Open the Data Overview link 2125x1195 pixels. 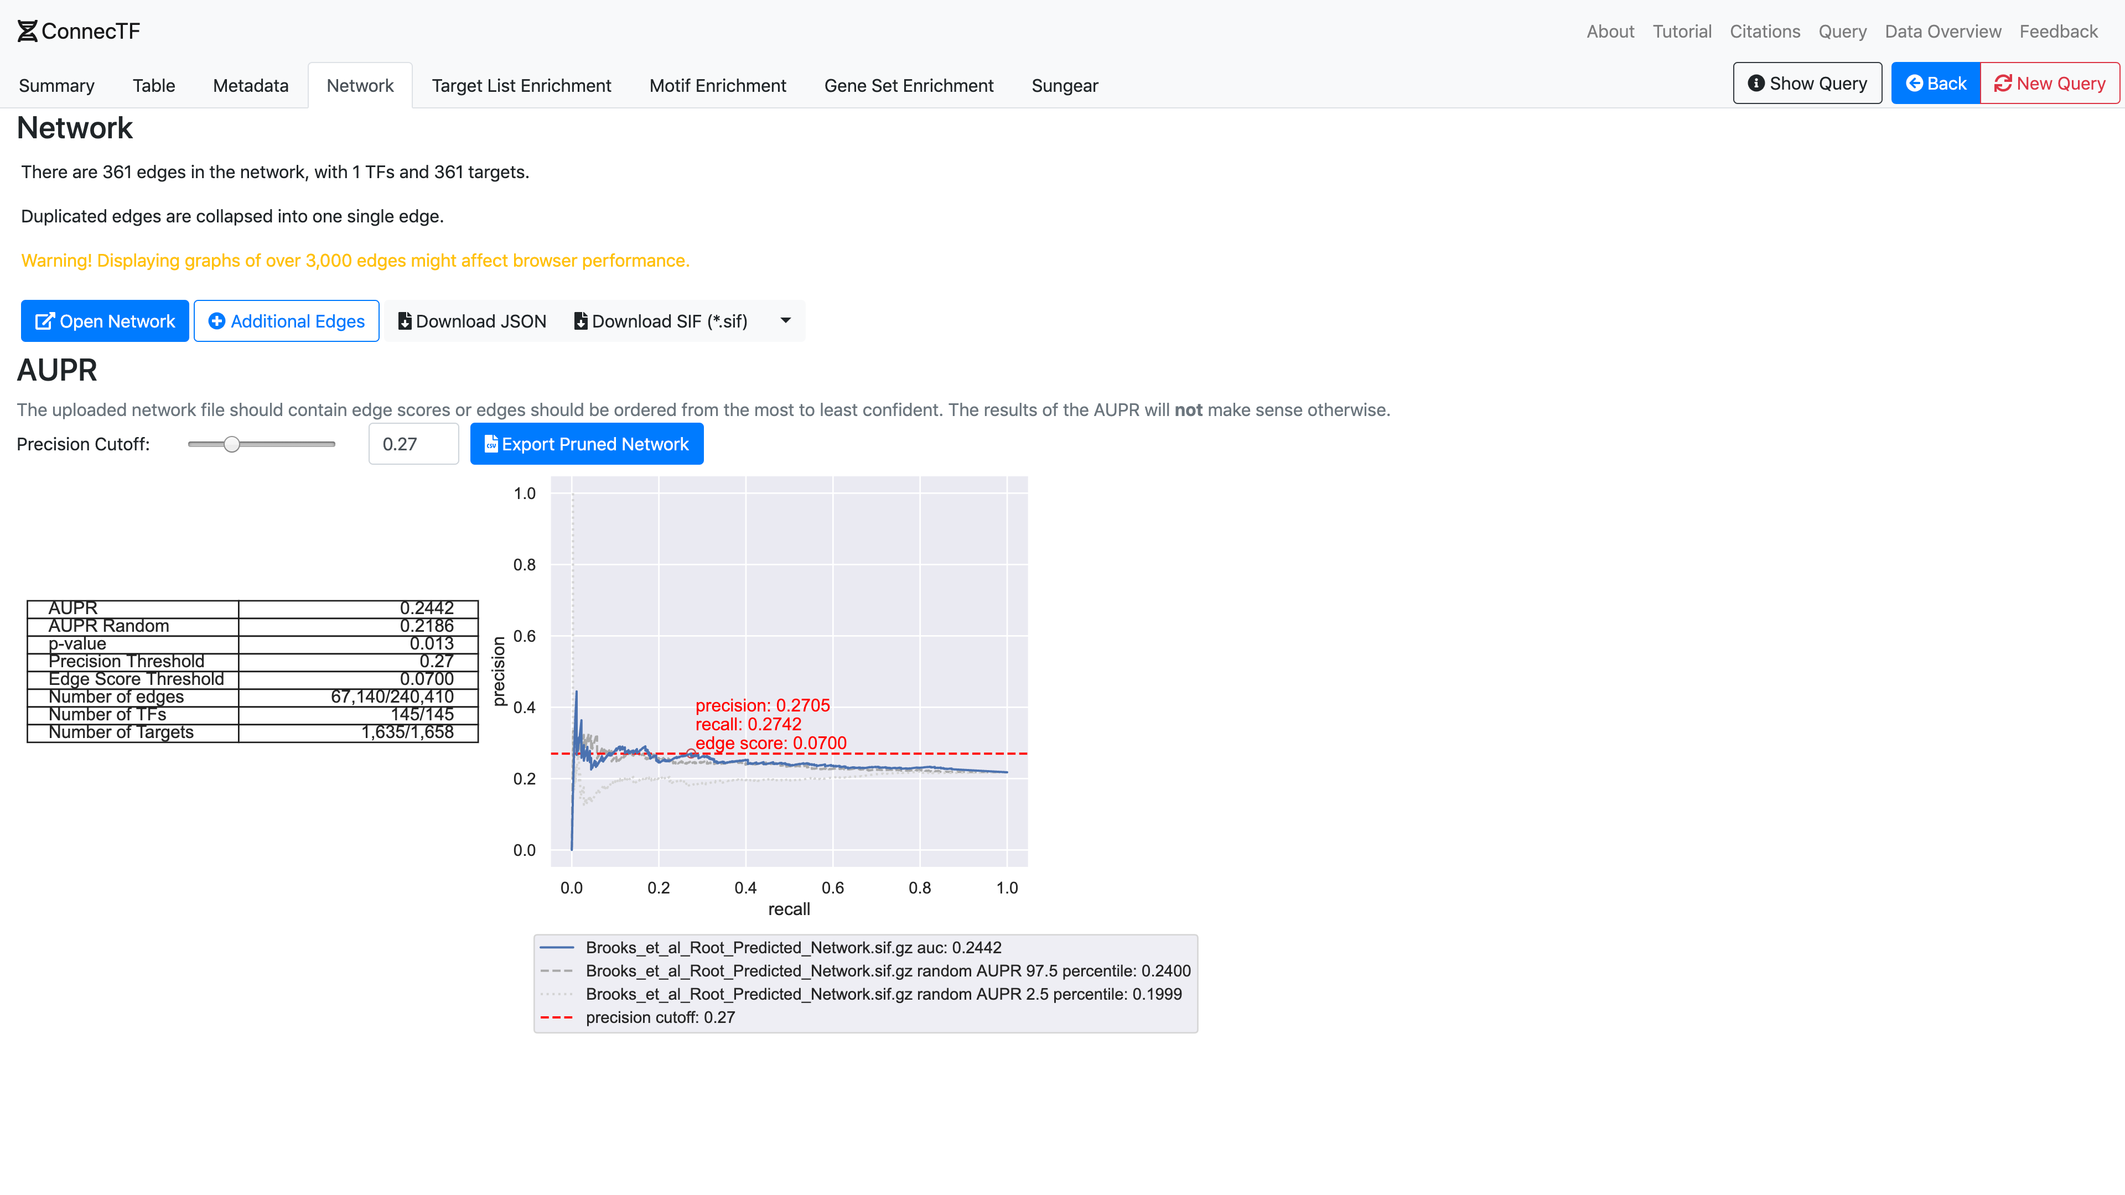pos(1942,32)
